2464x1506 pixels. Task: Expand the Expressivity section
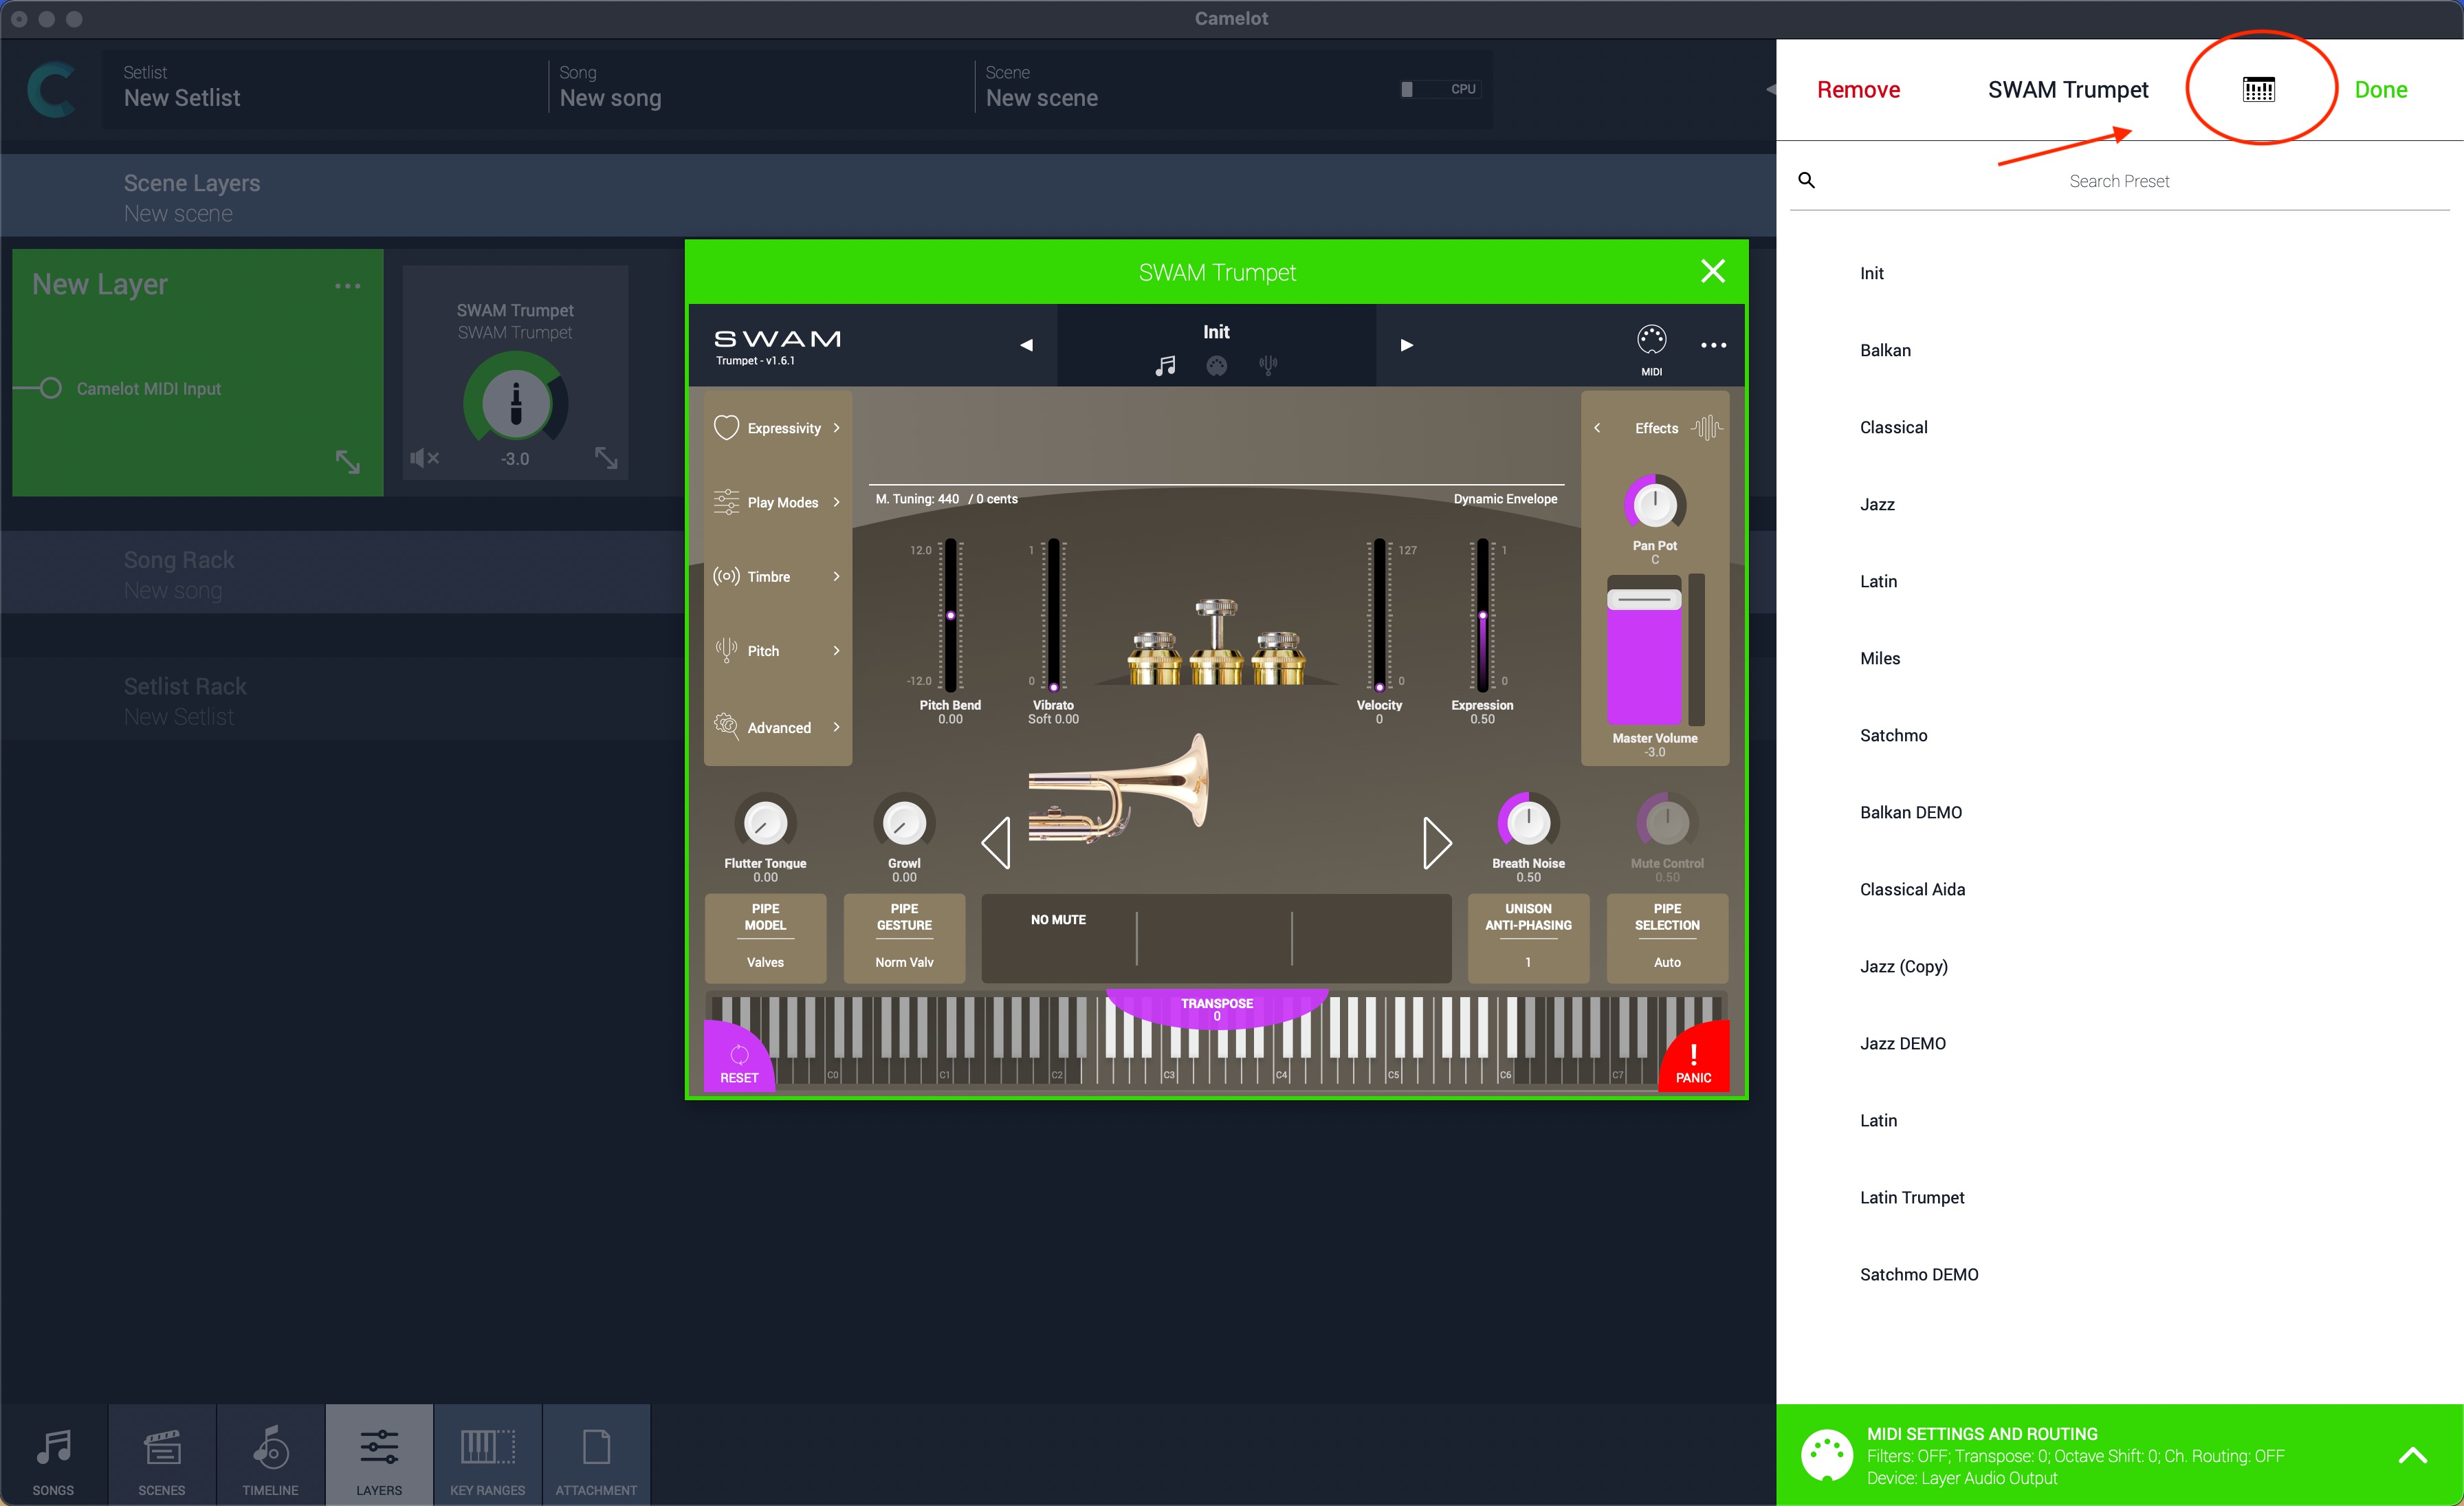tap(777, 428)
